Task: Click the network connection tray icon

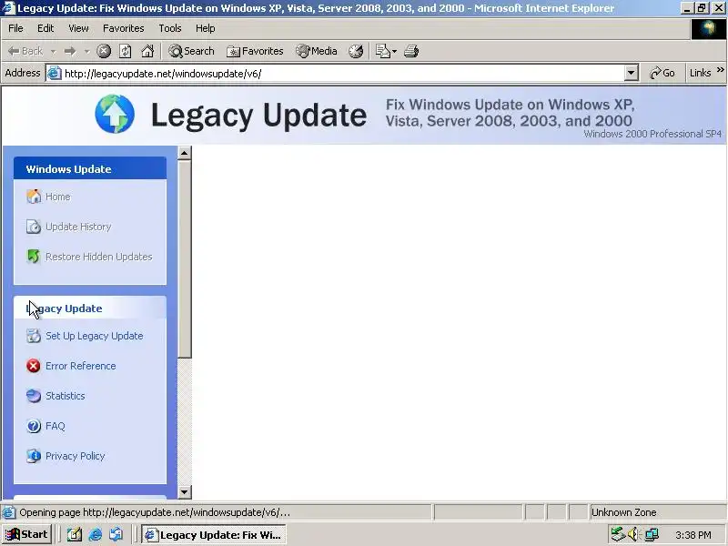Action: pos(652,535)
